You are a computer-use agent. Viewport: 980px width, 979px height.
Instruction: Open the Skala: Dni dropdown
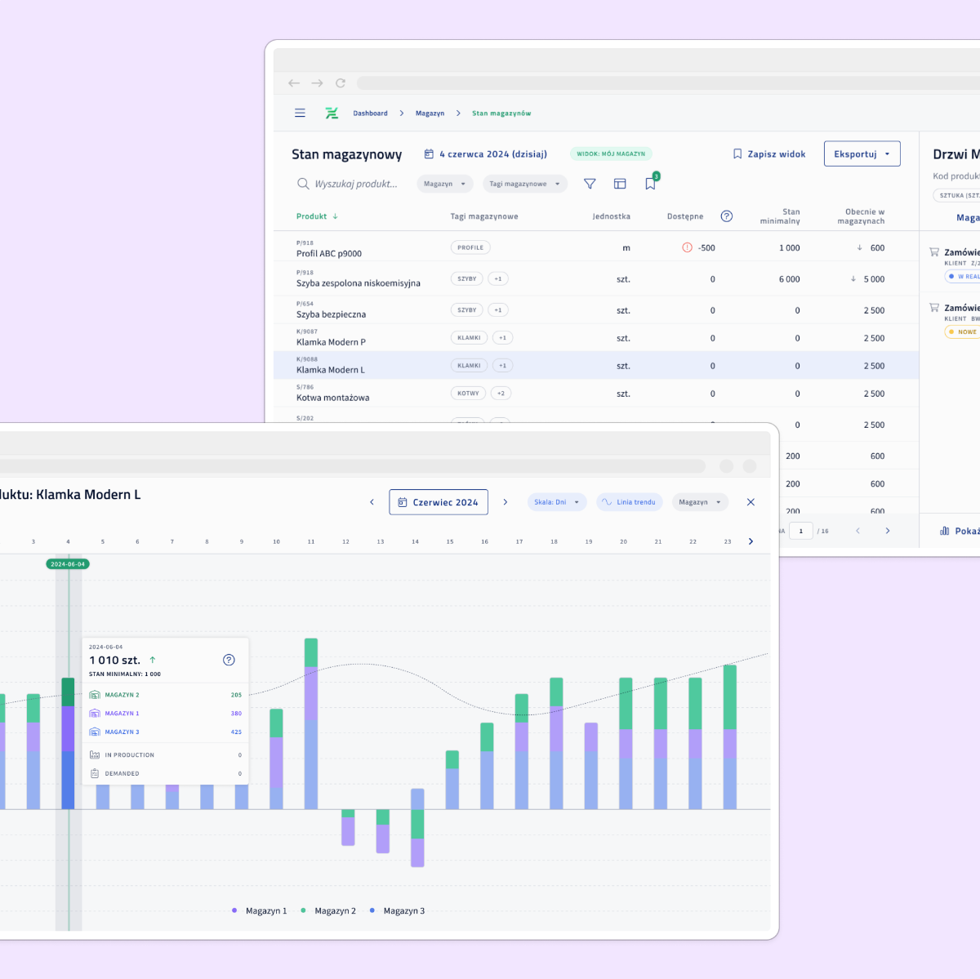(556, 502)
